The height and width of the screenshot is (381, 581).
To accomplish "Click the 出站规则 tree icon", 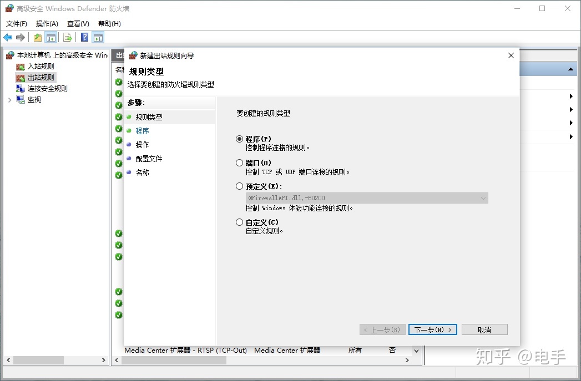I will (x=21, y=78).
